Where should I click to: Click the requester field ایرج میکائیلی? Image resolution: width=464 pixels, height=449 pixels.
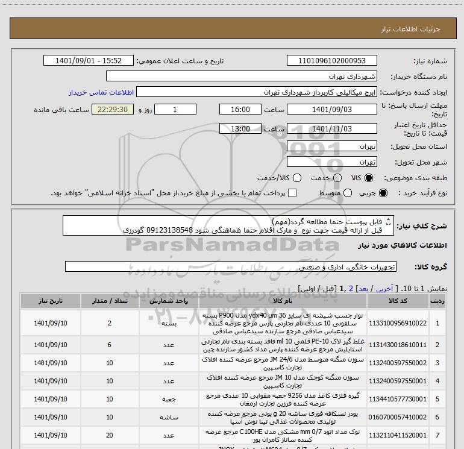click(257, 92)
